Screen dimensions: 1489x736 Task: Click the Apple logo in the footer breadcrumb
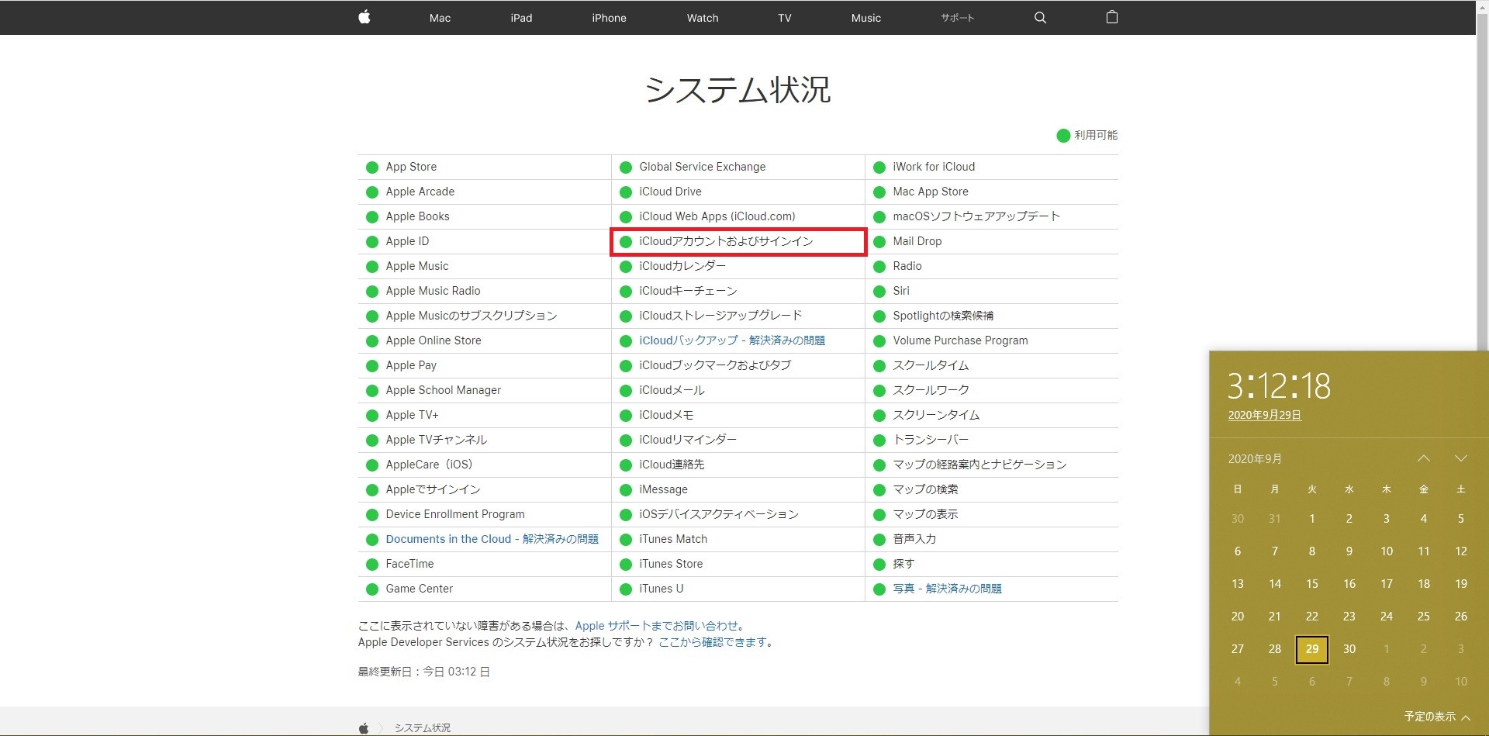tap(364, 727)
